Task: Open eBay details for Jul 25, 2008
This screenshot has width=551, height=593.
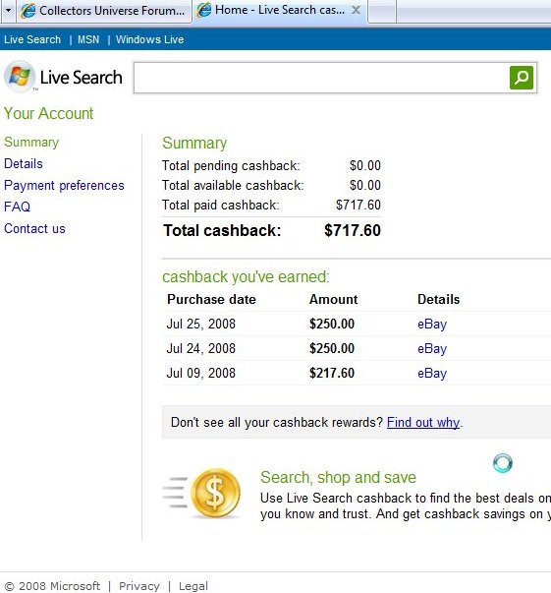Action: coord(432,325)
